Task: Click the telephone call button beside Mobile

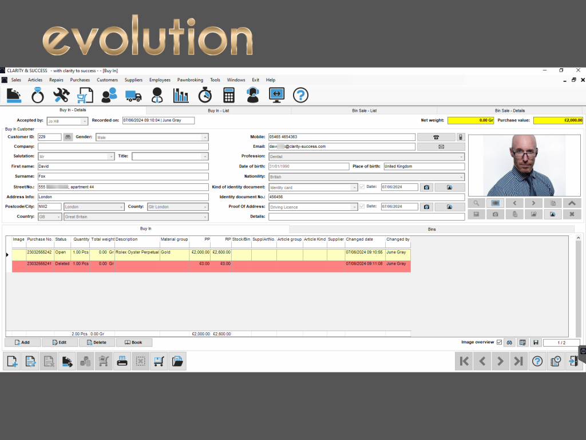Action: click(x=435, y=137)
